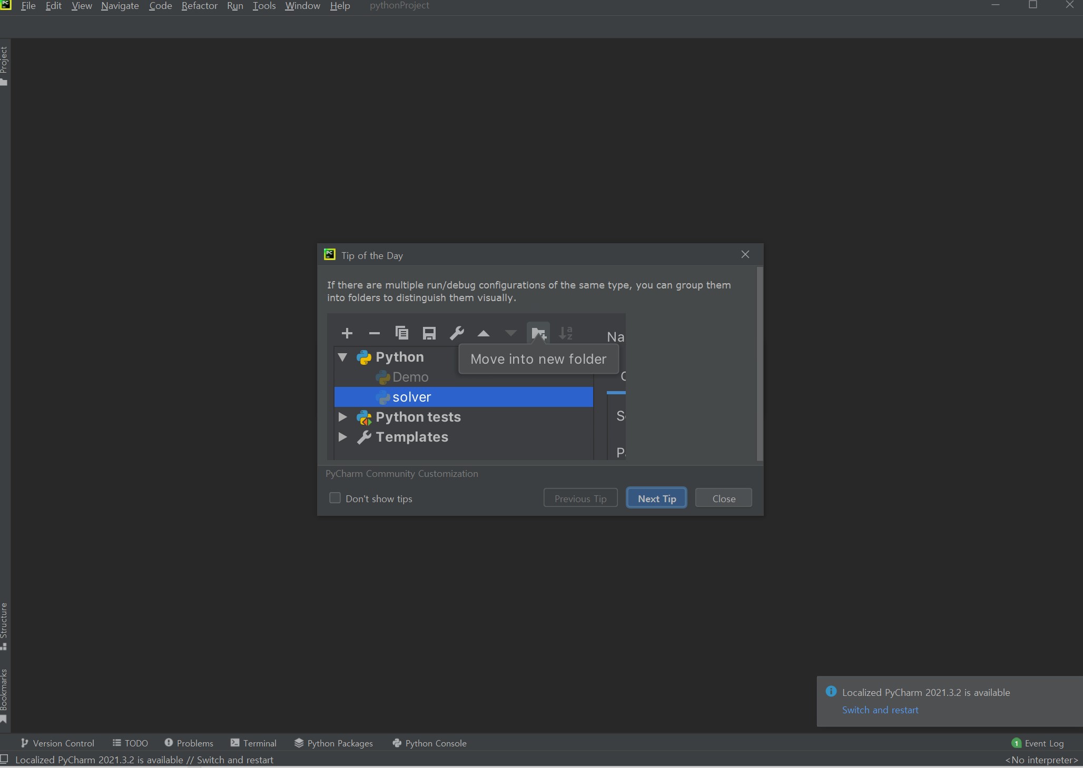Click the Switch and restart link
The height and width of the screenshot is (768, 1083).
pyautogui.click(x=880, y=710)
